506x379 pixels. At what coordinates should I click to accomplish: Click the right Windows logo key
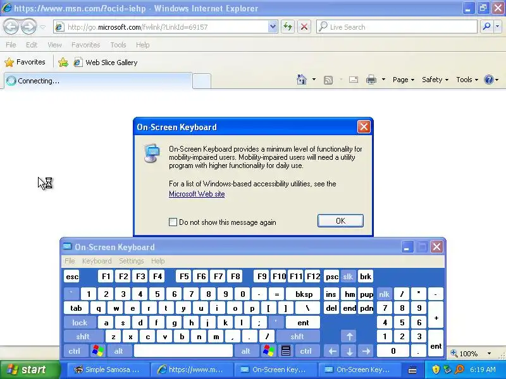point(268,351)
